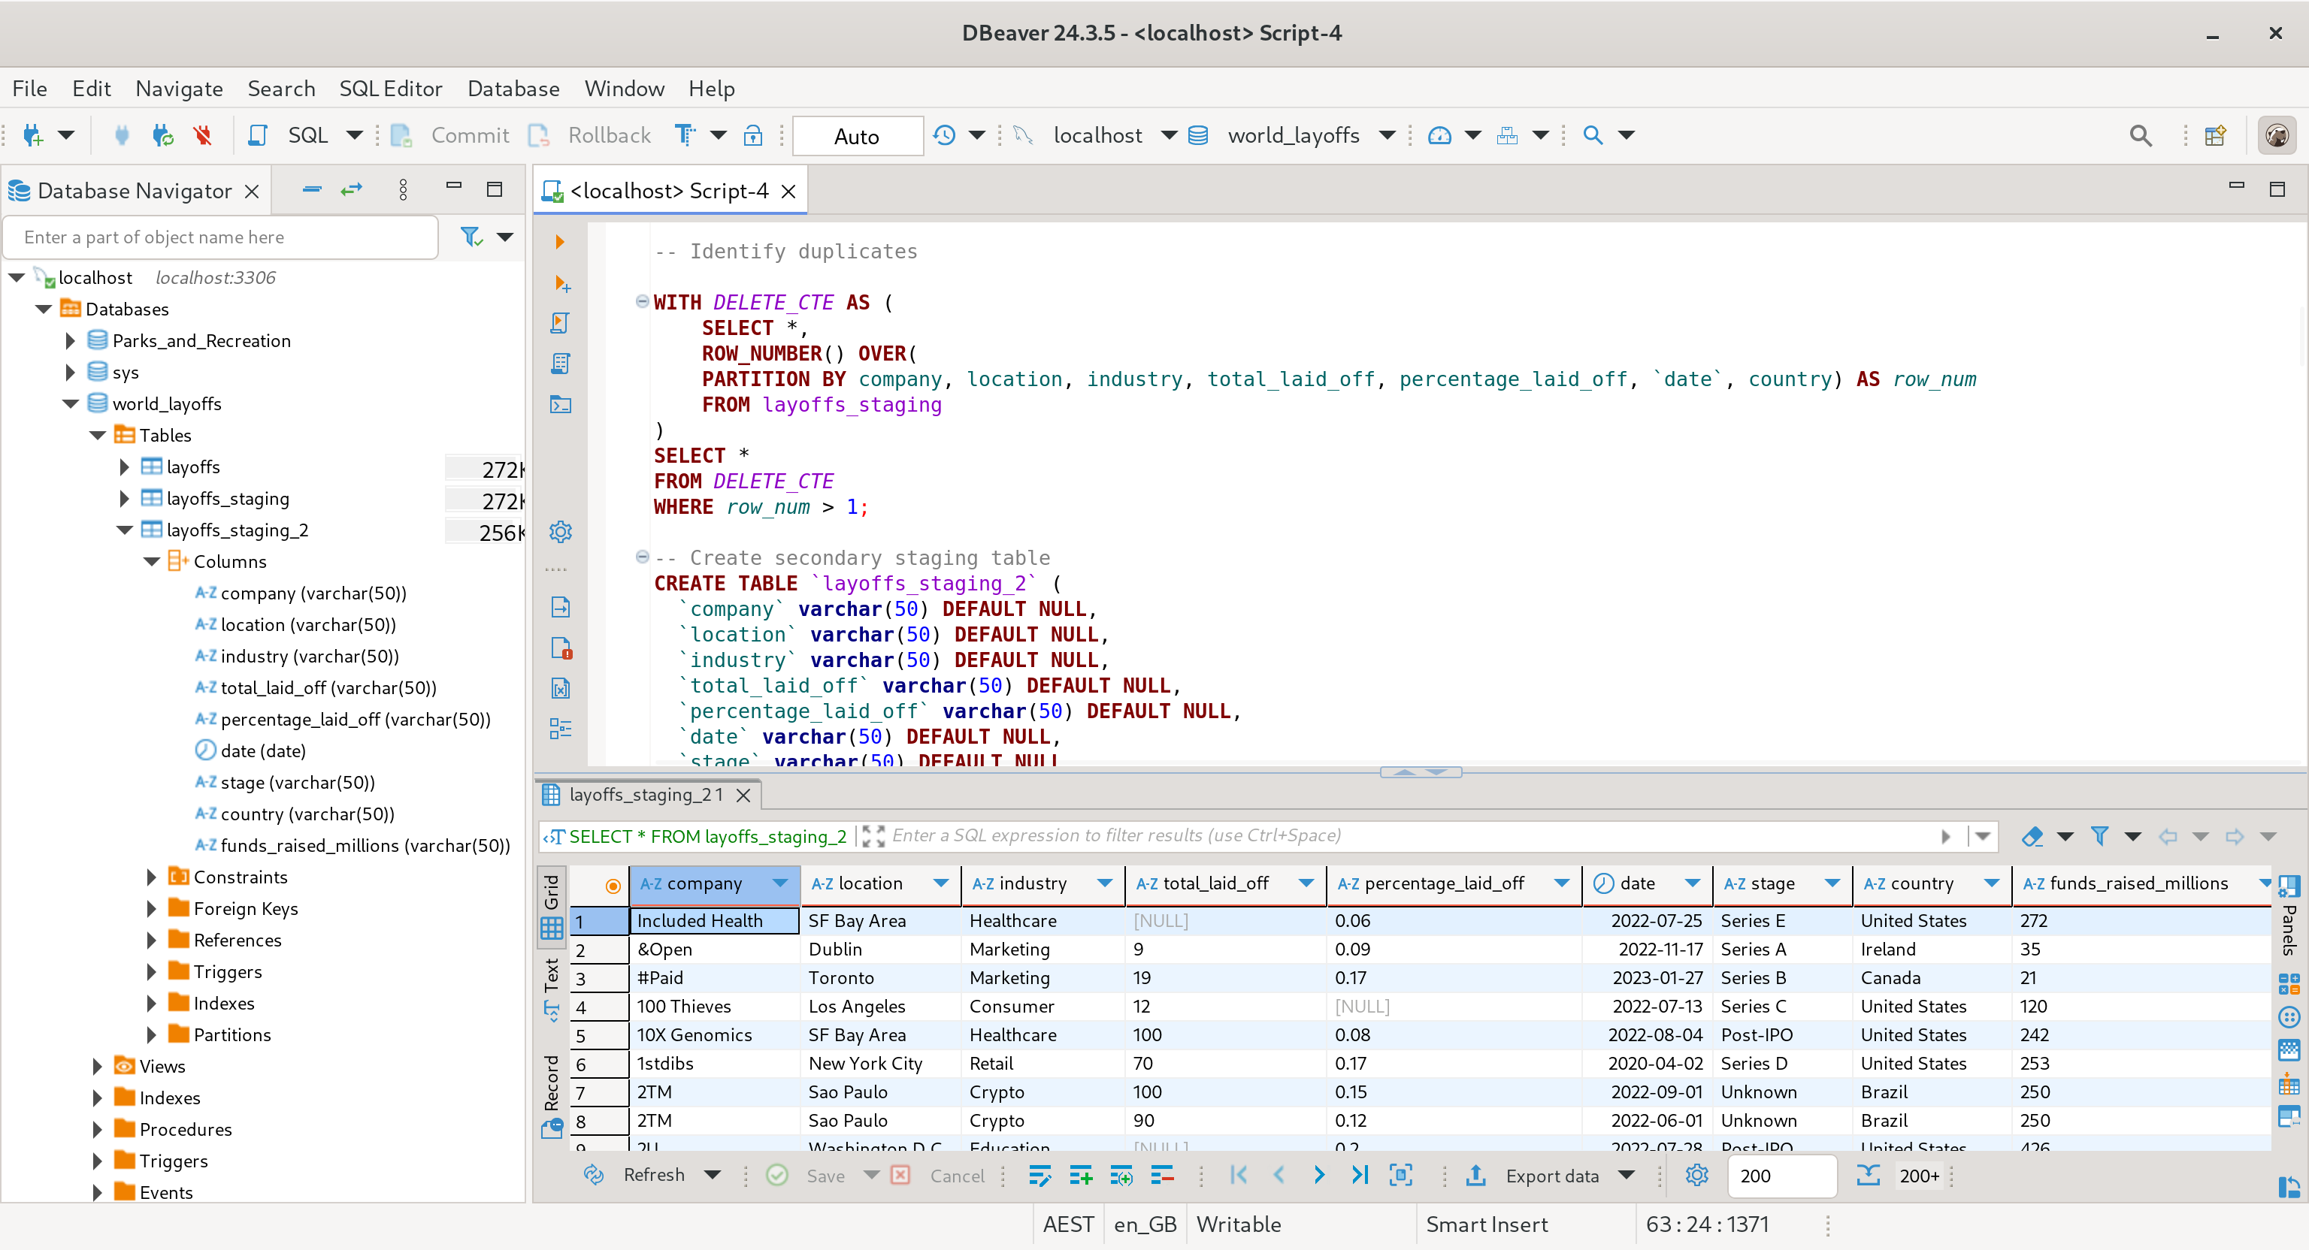Click the results settings gear icon
2309x1250 pixels.
pyautogui.click(x=1696, y=1175)
